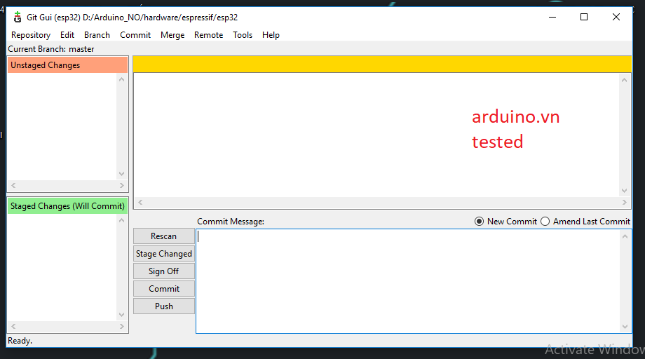Viewport: 645px width, 359px height.
Task: Click up arrow of Unstaged Changes scrollbar
Action: [x=121, y=79]
